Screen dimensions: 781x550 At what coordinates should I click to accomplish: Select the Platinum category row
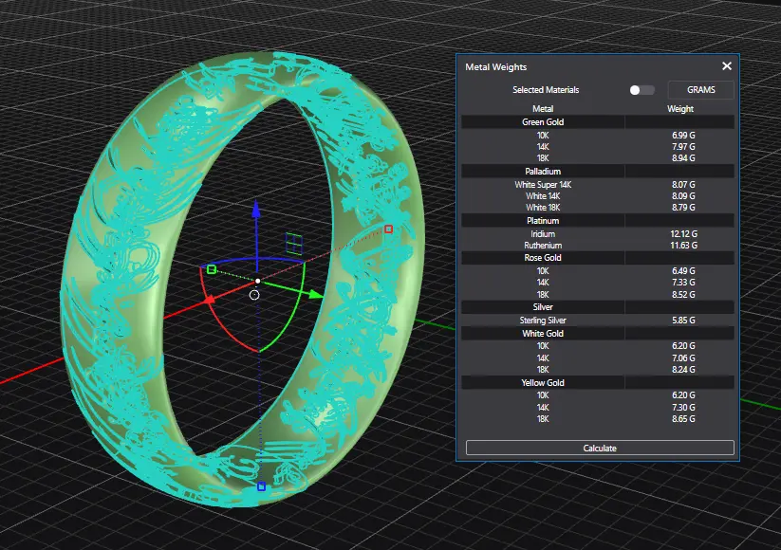pyautogui.click(x=543, y=220)
